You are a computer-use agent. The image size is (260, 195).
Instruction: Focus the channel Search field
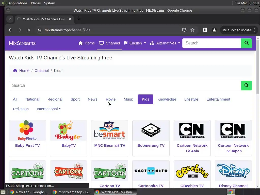[x=125, y=86]
